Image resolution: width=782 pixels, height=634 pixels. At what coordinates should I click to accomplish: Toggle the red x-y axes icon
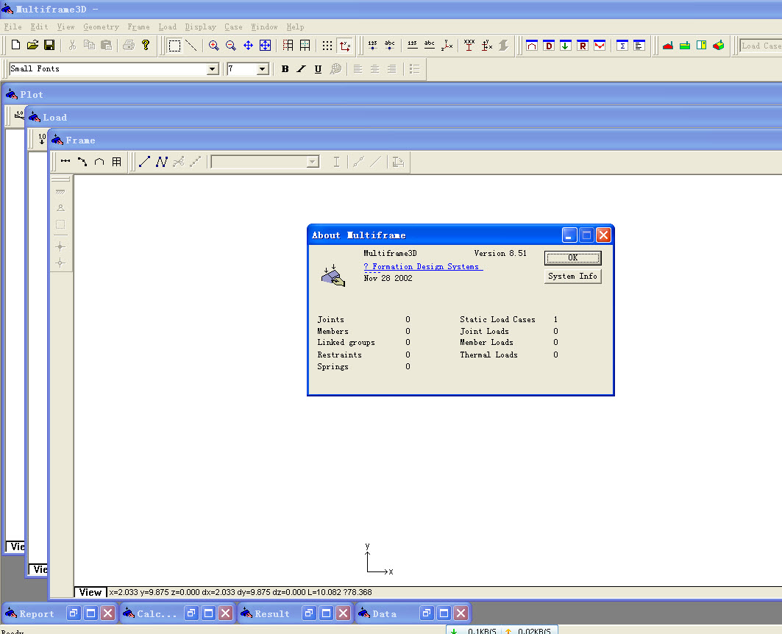(x=344, y=46)
